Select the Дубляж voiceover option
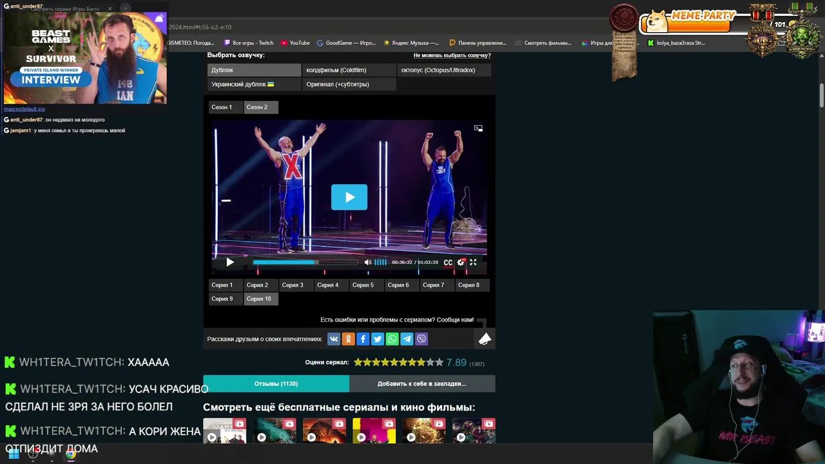Viewport: 825px width, 464px height. pyautogui.click(x=254, y=70)
